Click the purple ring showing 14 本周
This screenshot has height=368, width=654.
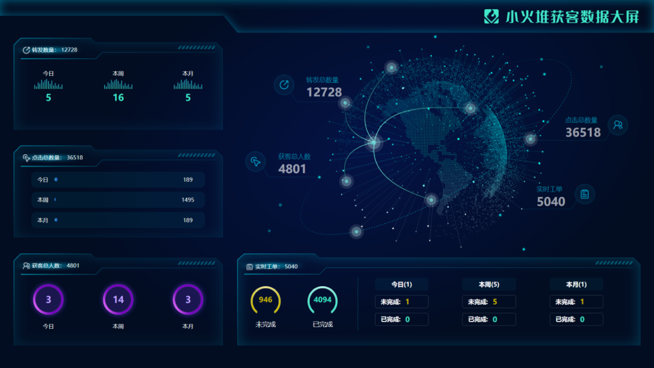pos(118,300)
